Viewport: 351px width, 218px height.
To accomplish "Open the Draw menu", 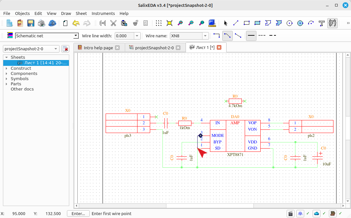I will (66, 13).
